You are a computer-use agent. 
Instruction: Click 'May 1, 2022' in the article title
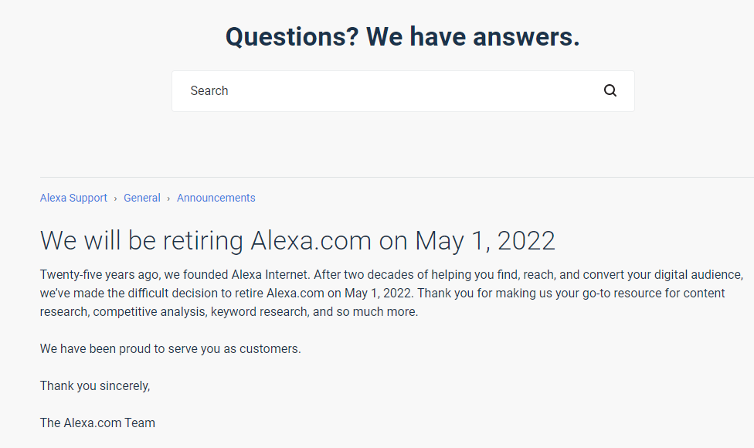pyautogui.click(x=484, y=241)
